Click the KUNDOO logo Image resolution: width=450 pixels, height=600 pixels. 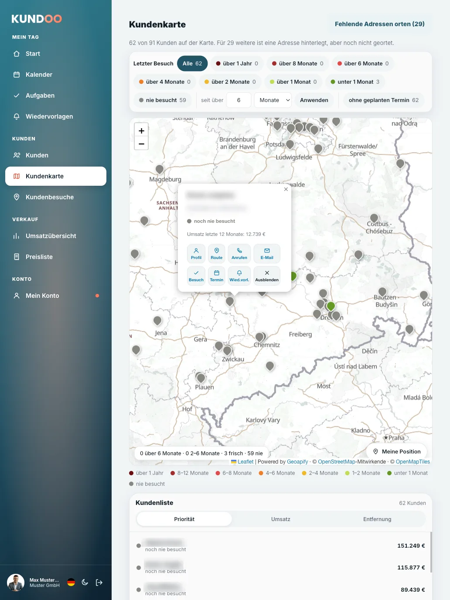(x=37, y=19)
